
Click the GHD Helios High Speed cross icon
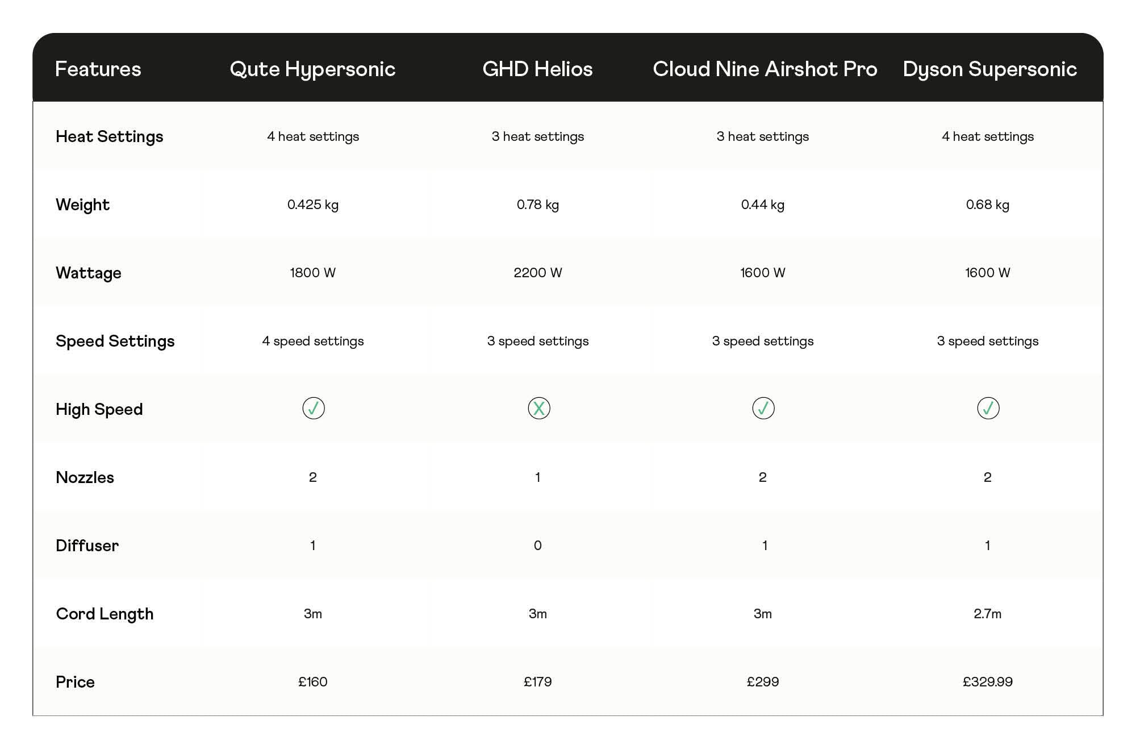pos(538,408)
